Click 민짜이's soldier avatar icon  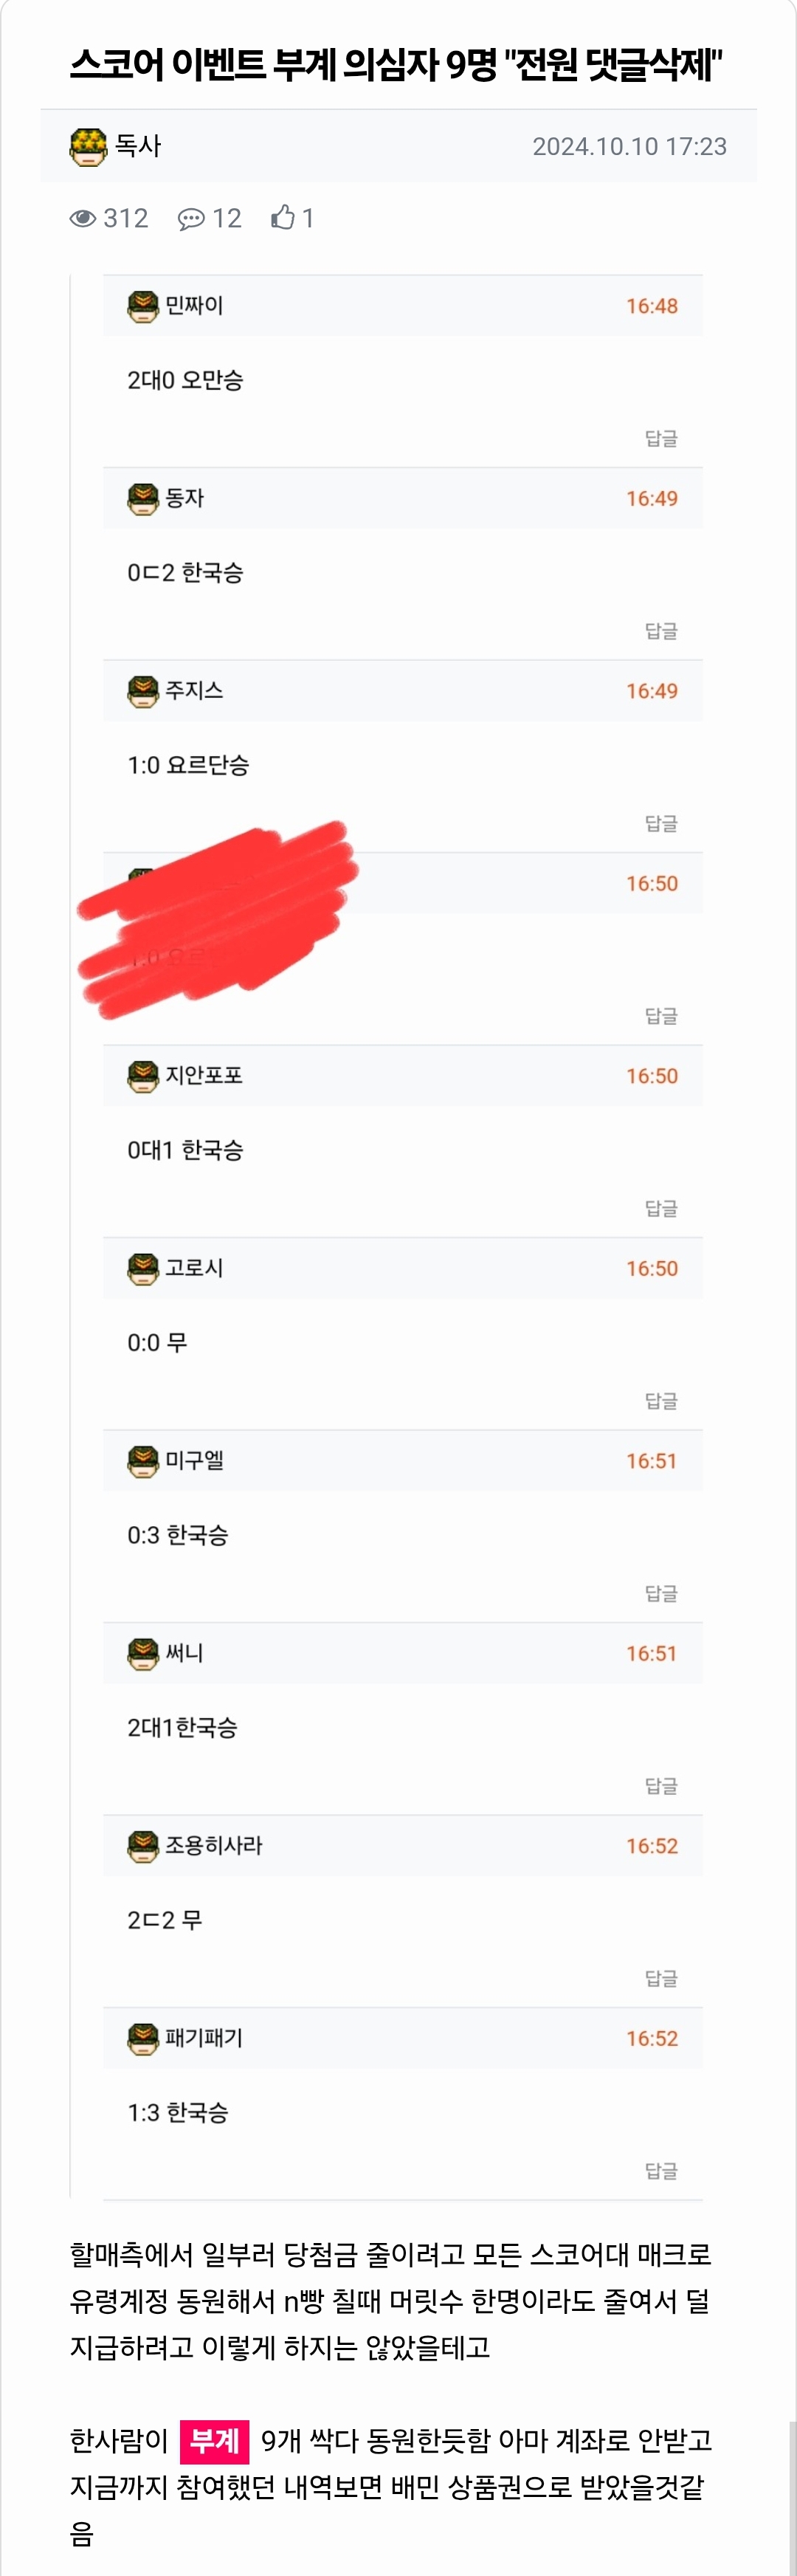tap(143, 306)
